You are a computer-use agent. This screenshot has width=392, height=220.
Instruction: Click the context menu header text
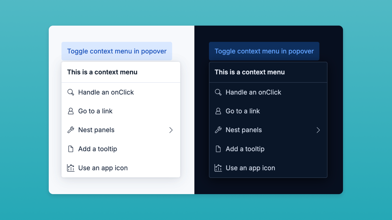102,72
